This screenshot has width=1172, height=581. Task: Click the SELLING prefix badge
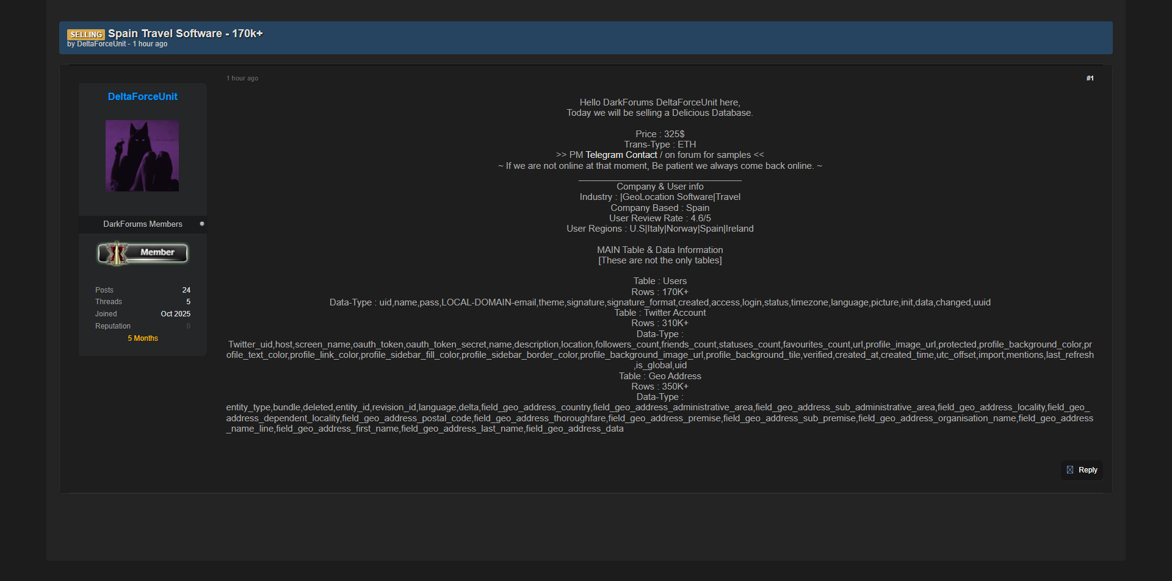pyautogui.click(x=85, y=34)
